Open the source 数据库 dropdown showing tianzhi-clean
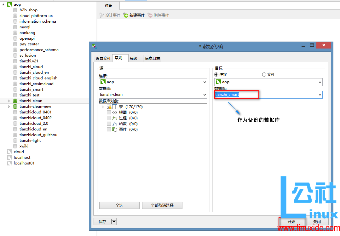This screenshot has width=340, height=236. pyautogui.click(x=204, y=95)
